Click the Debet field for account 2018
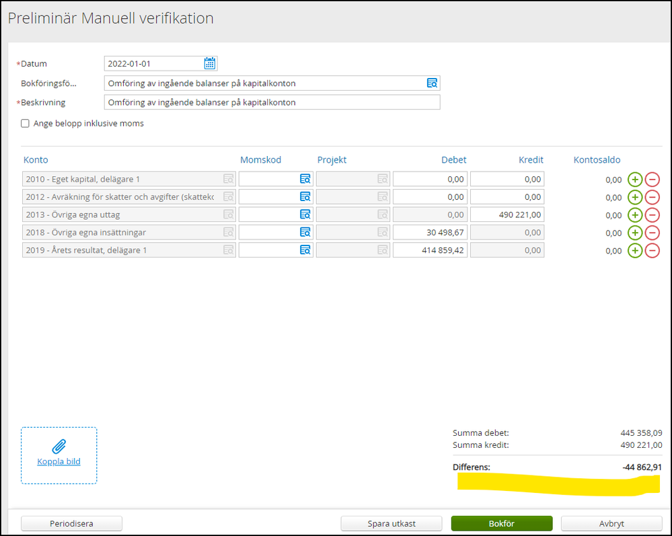Viewport: 672px width, 536px height. click(430, 233)
